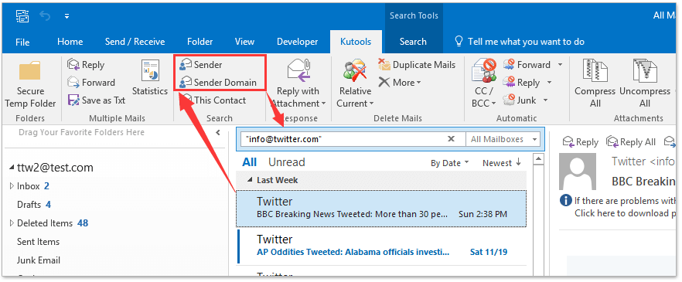Viewport: 682px width, 282px height.
Task: Collapse the Last Week group
Action: tap(250, 180)
